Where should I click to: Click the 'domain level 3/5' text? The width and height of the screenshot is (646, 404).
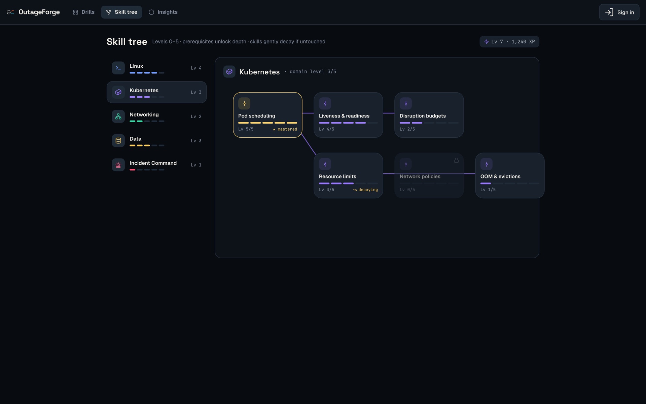313,72
